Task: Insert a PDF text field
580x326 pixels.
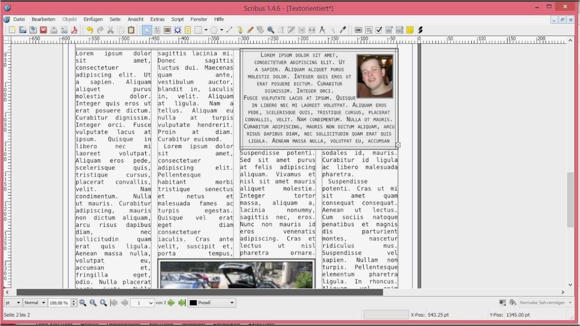Action: [x=368, y=30]
